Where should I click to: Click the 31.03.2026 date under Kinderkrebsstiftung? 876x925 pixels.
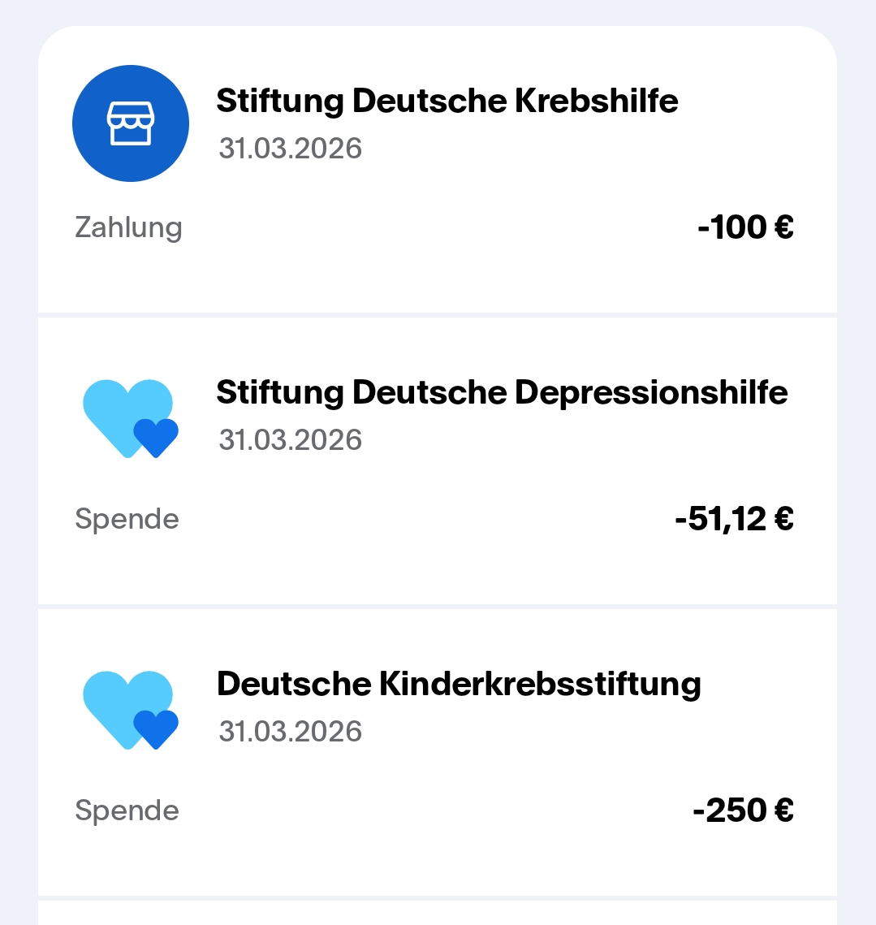(290, 732)
